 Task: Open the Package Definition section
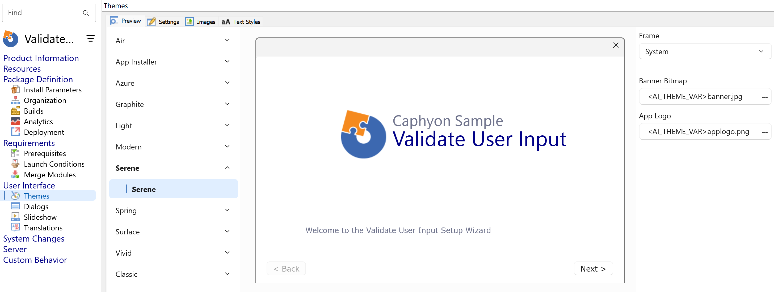click(x=38, y=79)
